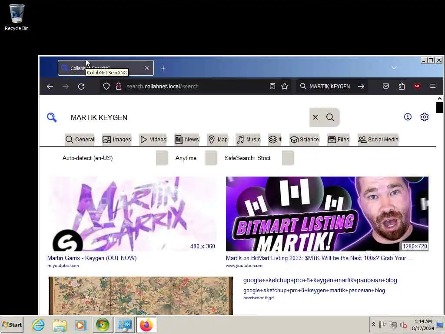
Task: Toggle reader view in address bar
Action: 272,87
